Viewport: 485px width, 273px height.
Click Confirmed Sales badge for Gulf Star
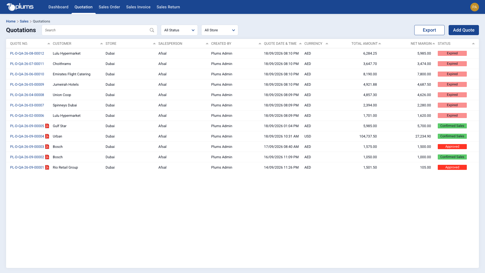pyautogui.click(x=452, y=126)
